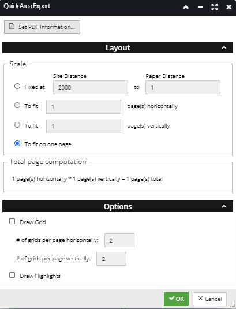Collapse the Options section chevron
The image size is (236, 309).
tap(224, 206)
